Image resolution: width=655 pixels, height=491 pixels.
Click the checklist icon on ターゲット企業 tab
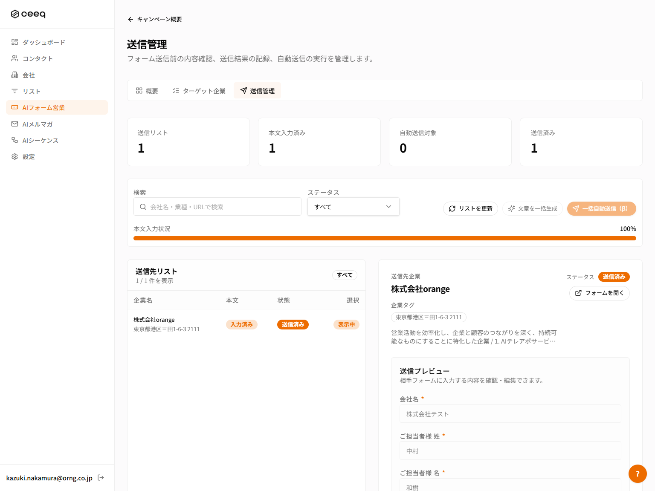tap(176, 90)
